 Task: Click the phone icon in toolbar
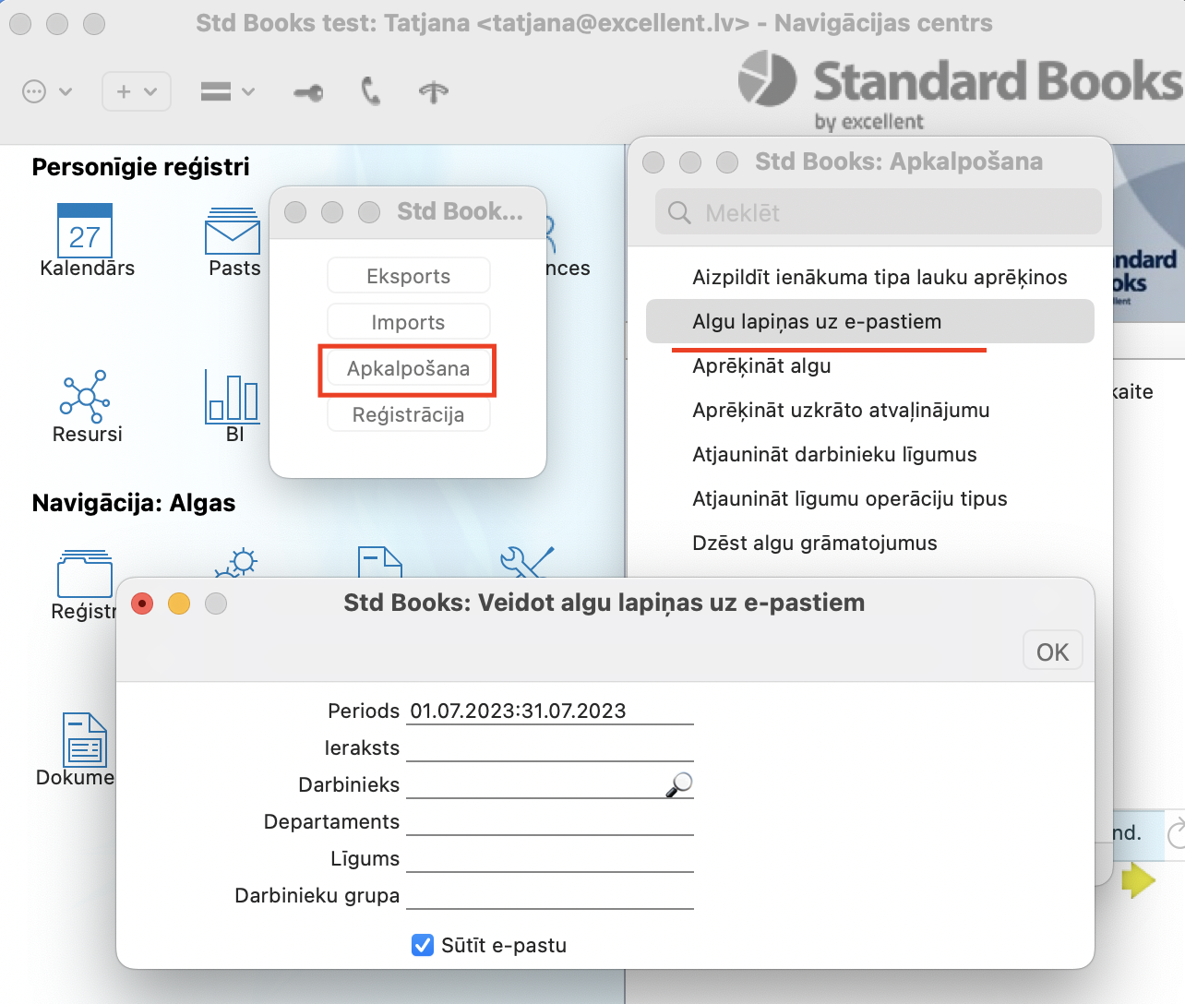[x=371, y=91]
